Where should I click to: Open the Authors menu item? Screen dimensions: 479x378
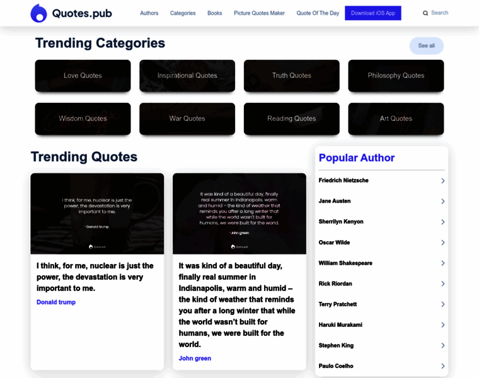[149, 13]
